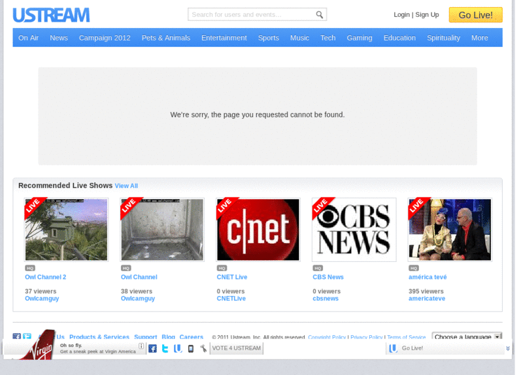The height and width of the screenshot is (375, 523).
Task: Click the Privacy Policy footer link
Action: [367, 337]
